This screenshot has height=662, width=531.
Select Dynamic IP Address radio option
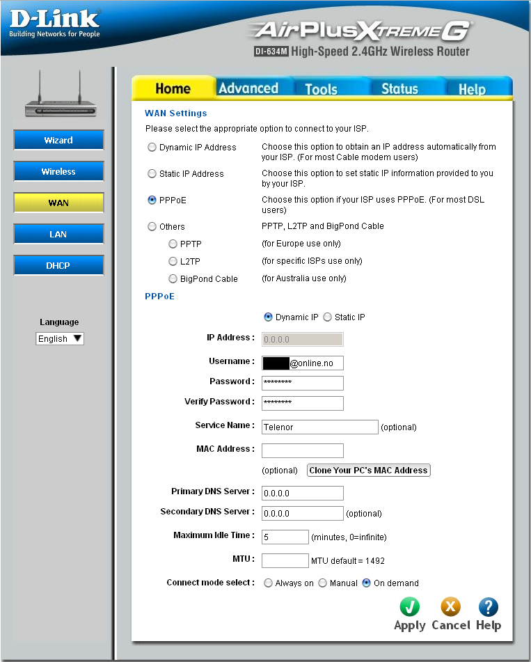coord(152,148)
